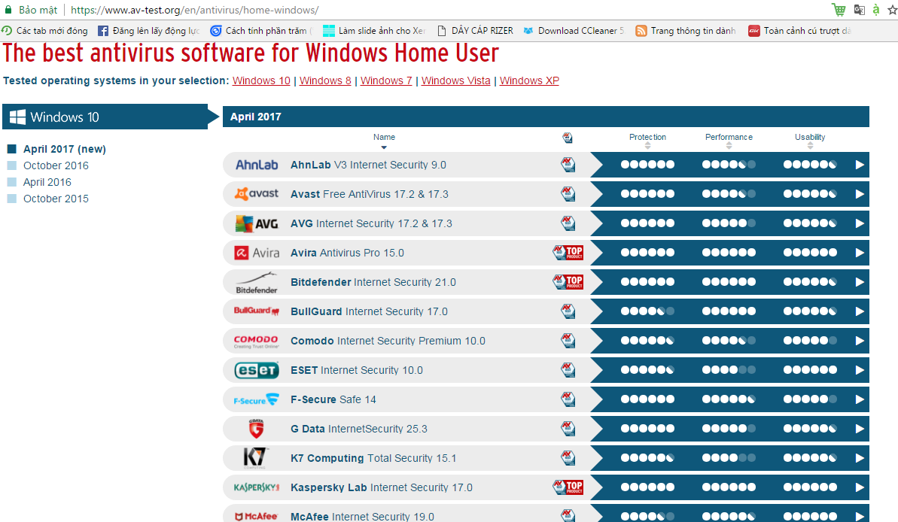The width and height of the screenshot is (898, 522).
Task: Click the F-Secure logo
Action: point(257,399)
